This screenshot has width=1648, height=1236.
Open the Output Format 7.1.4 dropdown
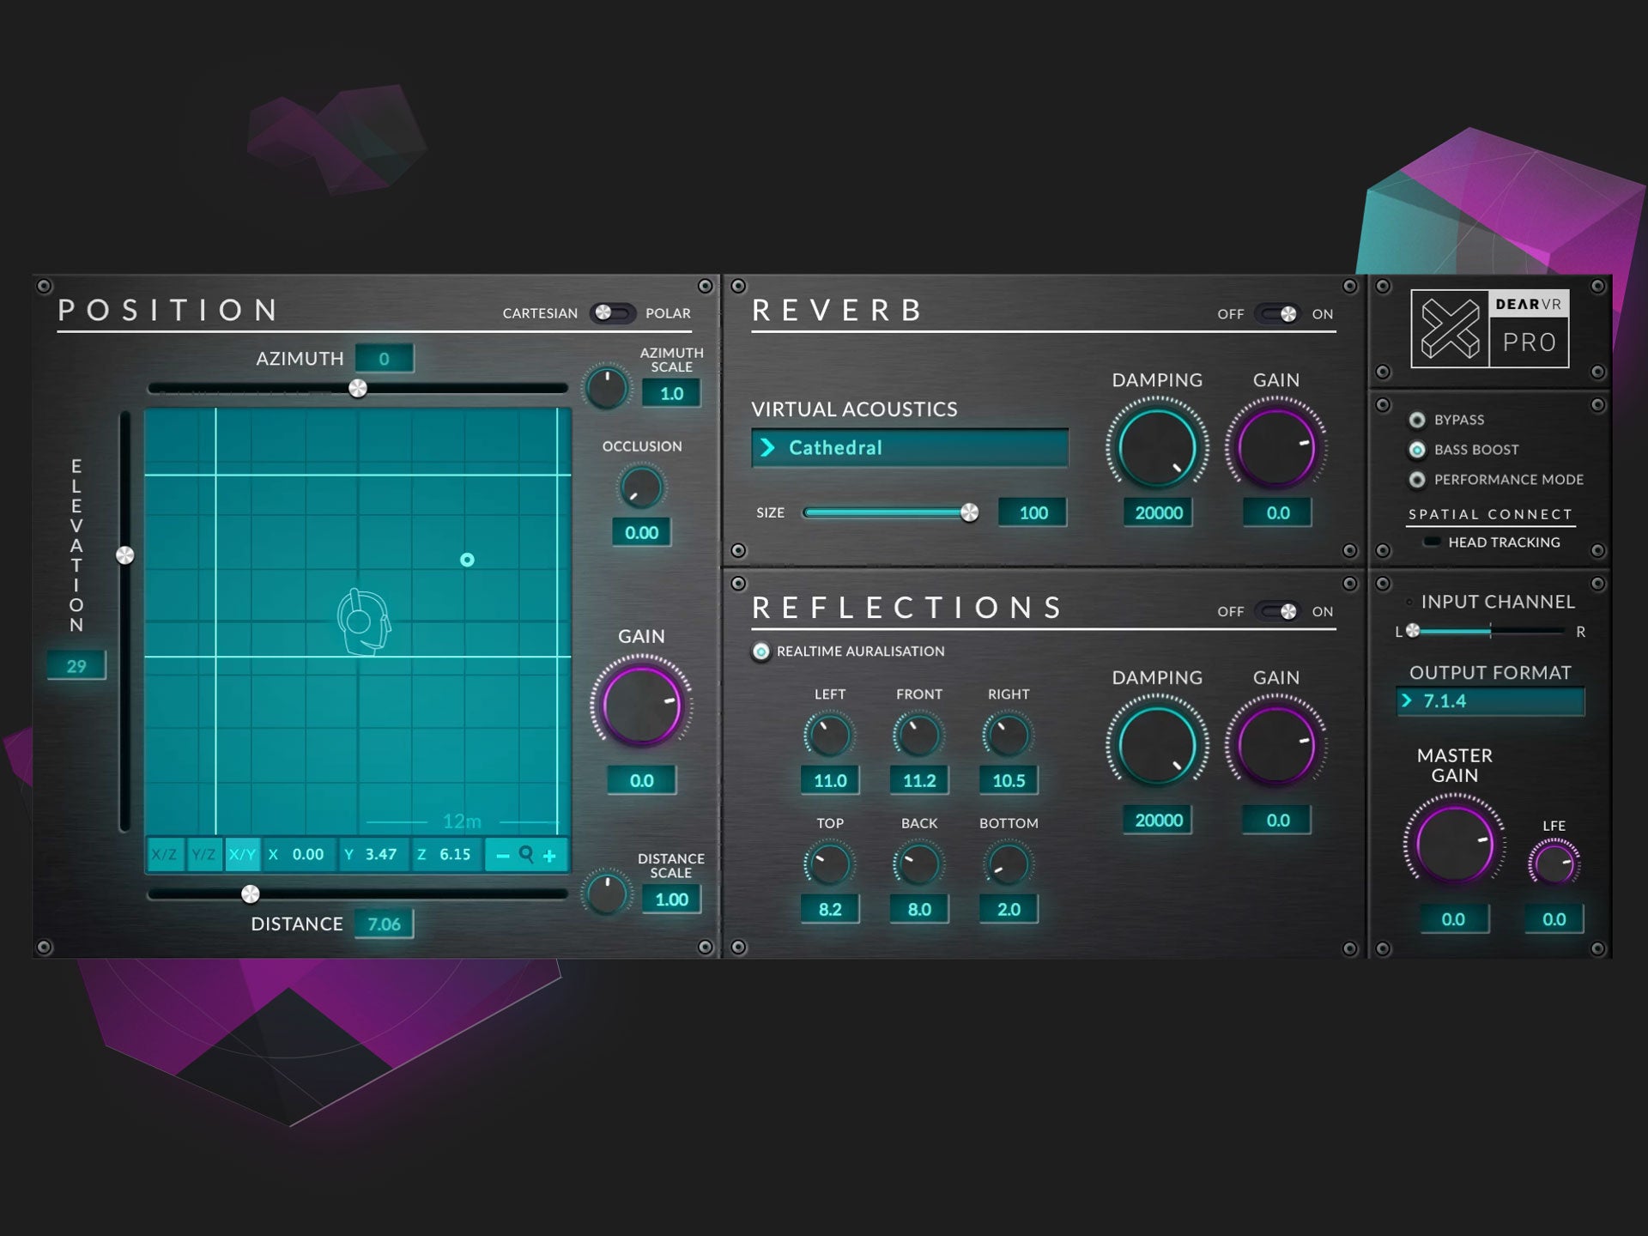1490,701
